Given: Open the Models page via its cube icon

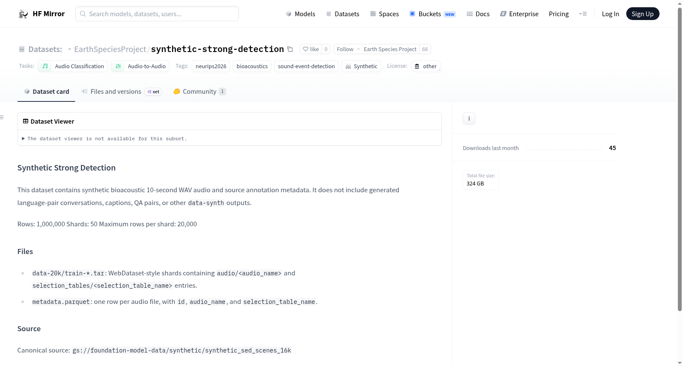Looking at the screenshot, I should [x=289, y=14].
